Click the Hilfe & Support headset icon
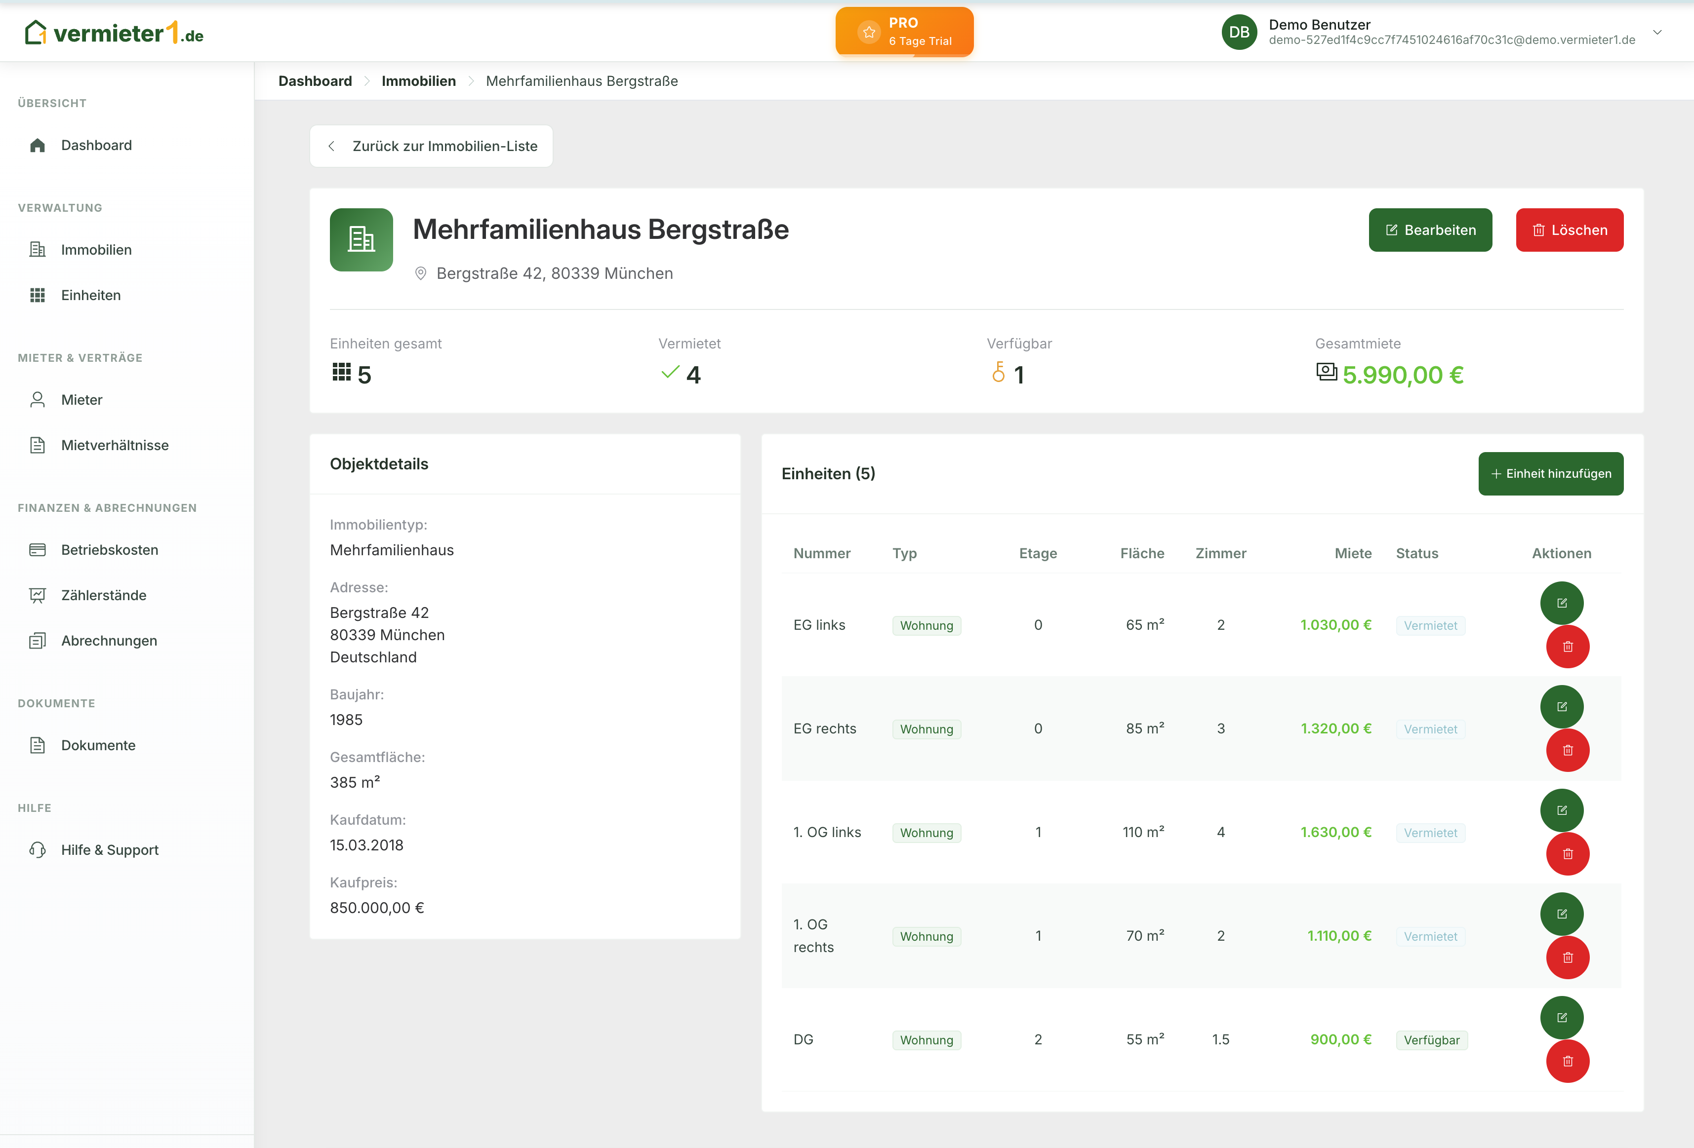The height and width of the screenshot is (1148, 1694). click(39, 849)
